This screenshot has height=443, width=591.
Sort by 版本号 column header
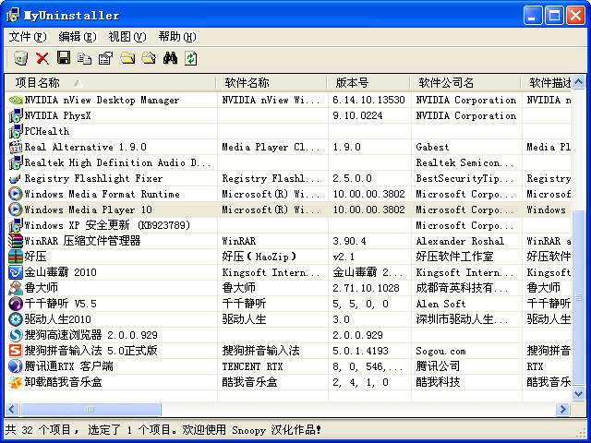coord(368,83)
